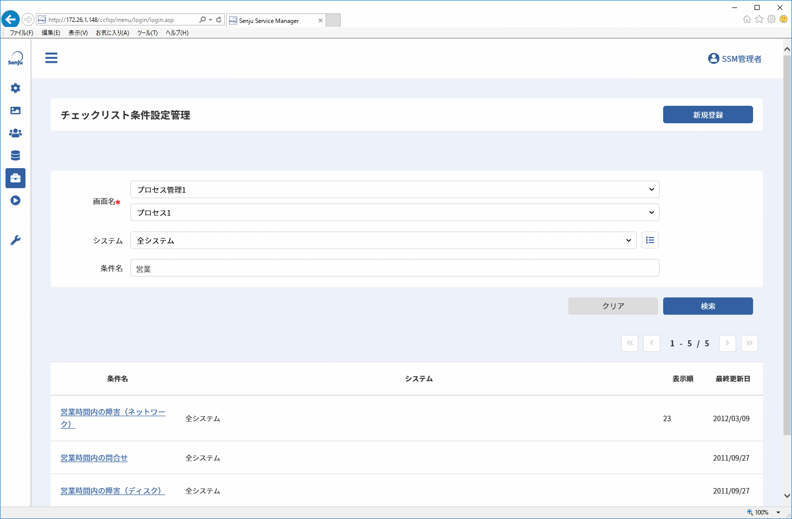The width and height of the screenshot is (792, 519).
Task: Open 営業時間内の障害（ネットワーク） link
Action: (113, 418)
